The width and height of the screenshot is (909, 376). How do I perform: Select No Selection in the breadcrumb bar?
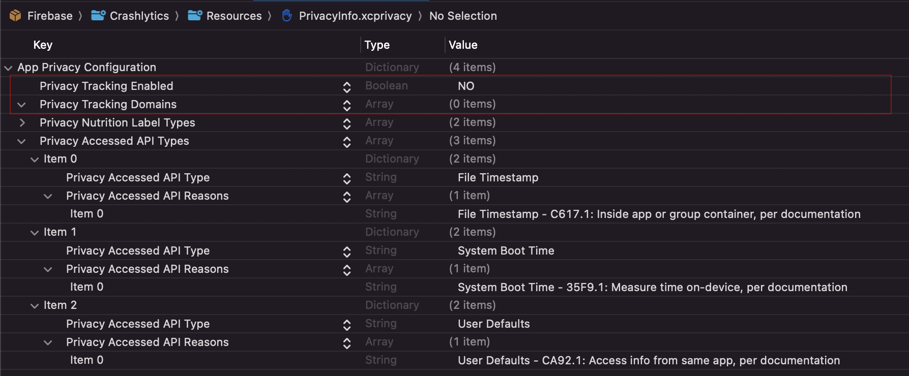pos(463,16)
